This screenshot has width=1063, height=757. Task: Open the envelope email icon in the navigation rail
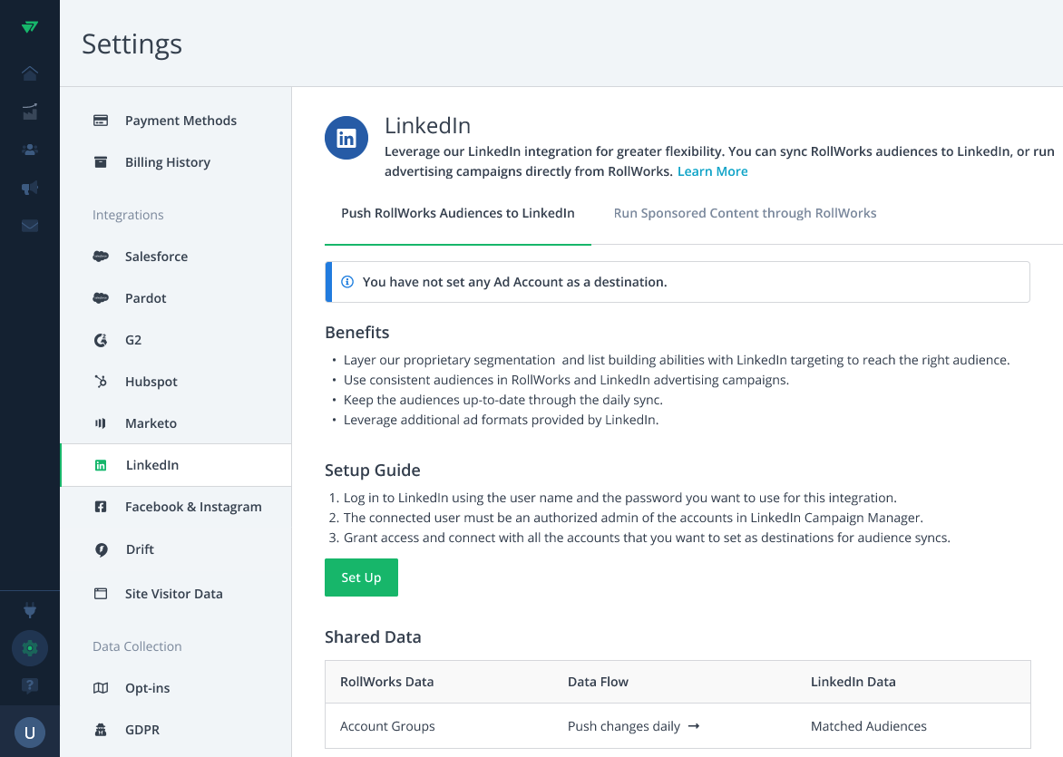[x=30, y=226]
